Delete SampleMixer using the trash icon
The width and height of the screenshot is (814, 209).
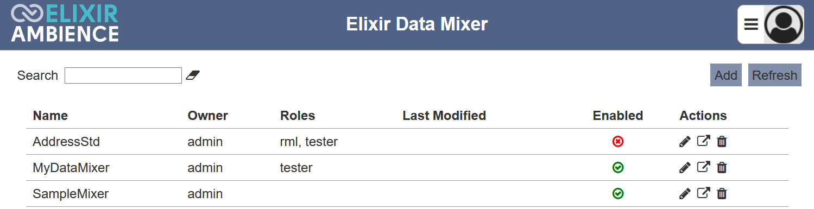click(722, 194)
